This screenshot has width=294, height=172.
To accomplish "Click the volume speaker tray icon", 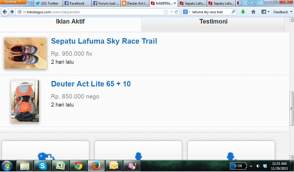I will coord(258,166).
